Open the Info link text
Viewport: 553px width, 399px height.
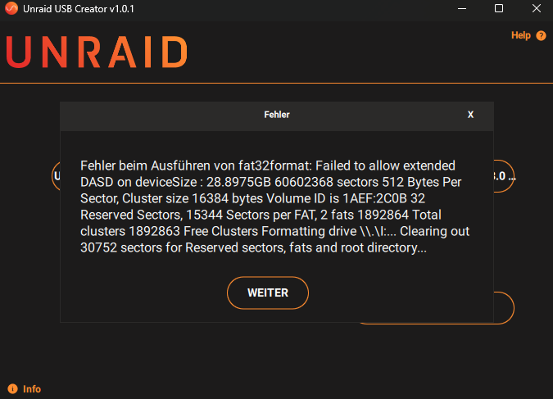(32, 389)
